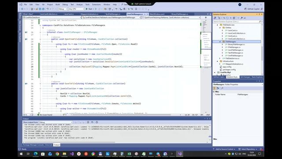The height and width of the screenshot is (159, 282).
Task: Open the File menu
Action: [26, 4]
